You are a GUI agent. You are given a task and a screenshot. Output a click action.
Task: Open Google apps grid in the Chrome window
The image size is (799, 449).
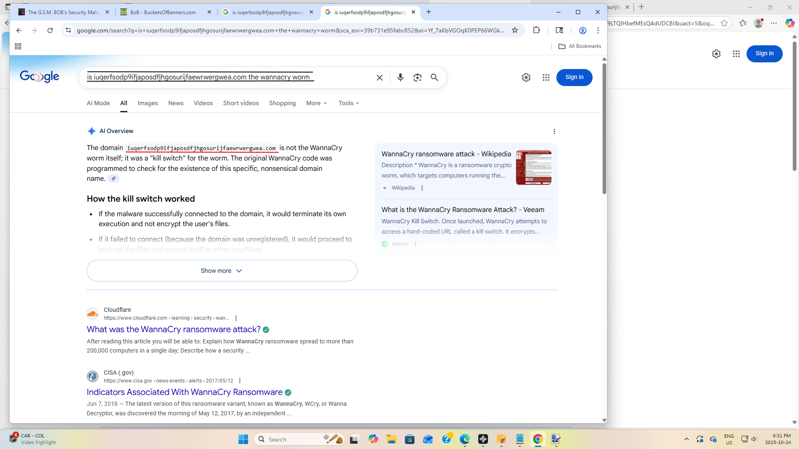pyautogui.click(x=546, y=77)
